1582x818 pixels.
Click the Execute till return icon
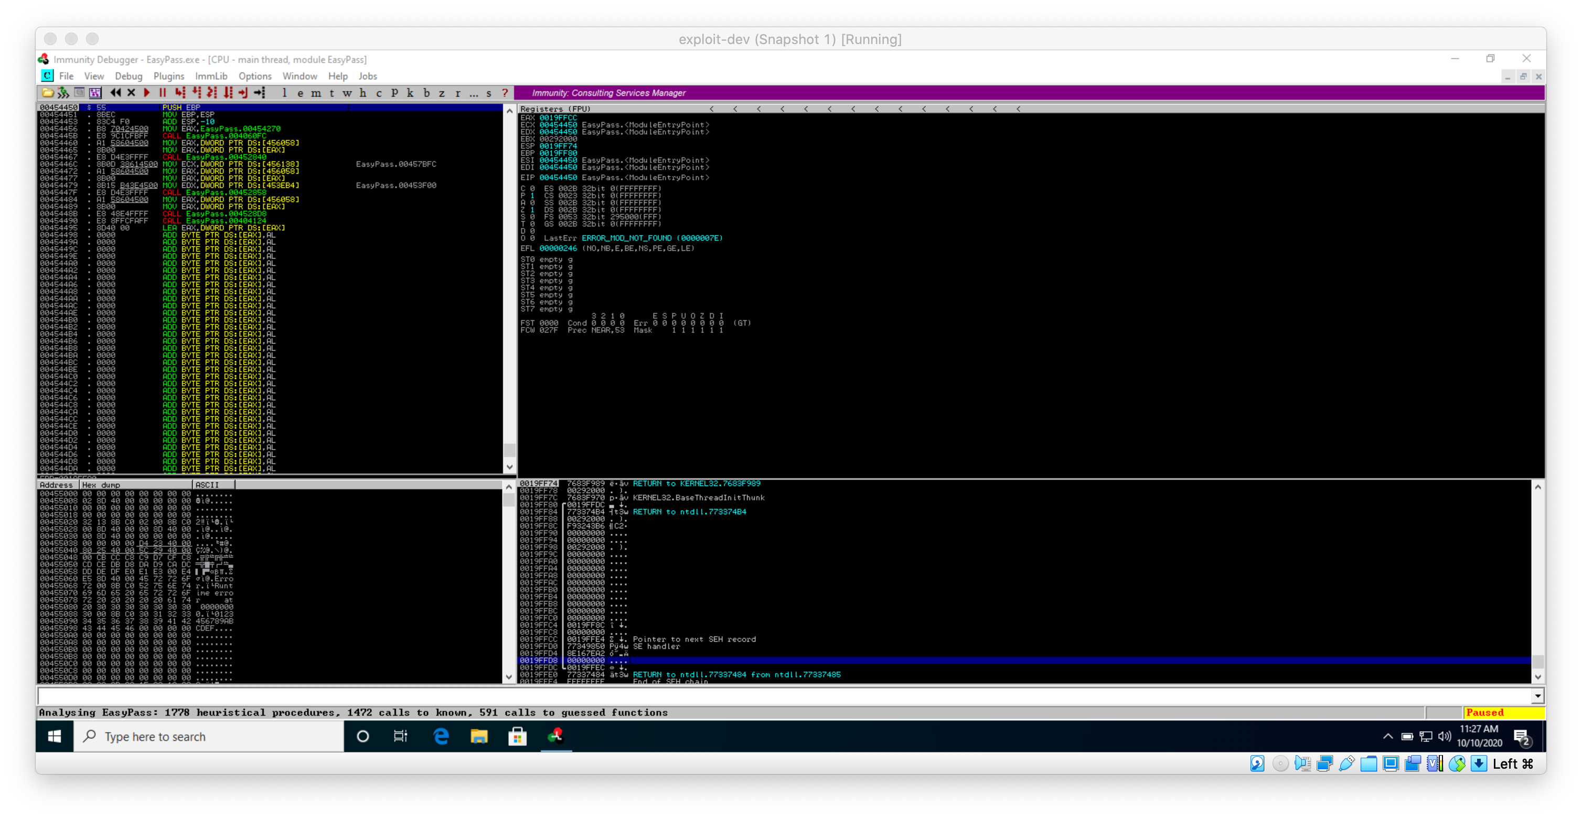243,93
